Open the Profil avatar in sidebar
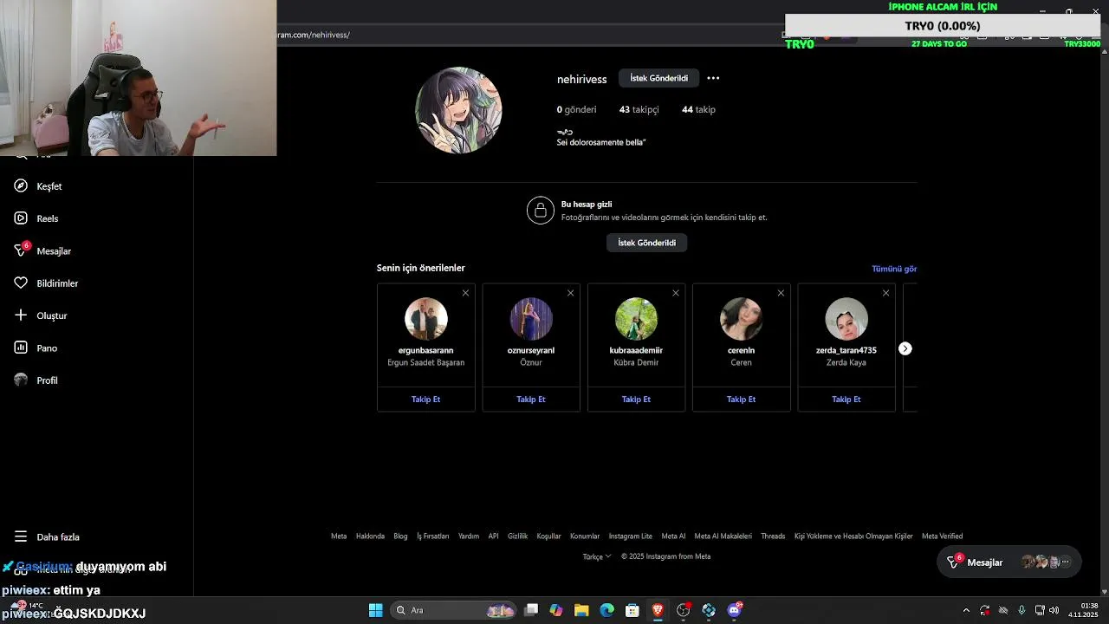Viewport: 1109px width, 624px height. (x=21, y=380)
